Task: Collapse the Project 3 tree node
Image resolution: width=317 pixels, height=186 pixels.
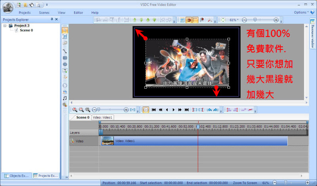Action: point(5,25)
